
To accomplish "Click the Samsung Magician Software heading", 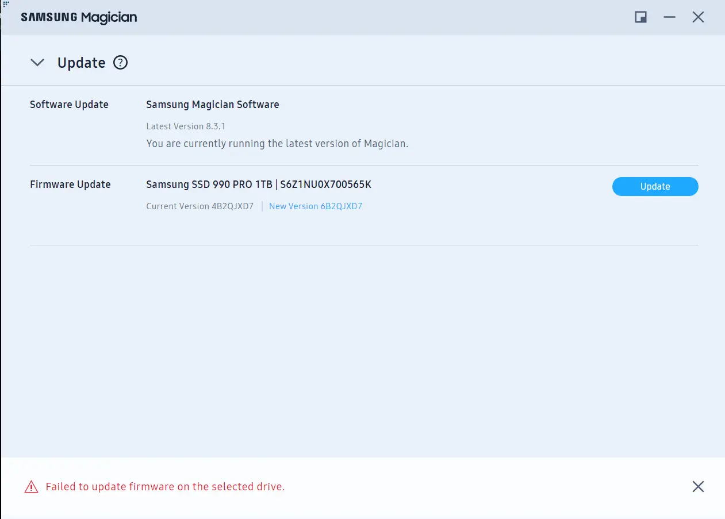I will point(213,105).
